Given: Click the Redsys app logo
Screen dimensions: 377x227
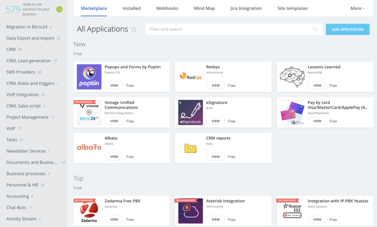Looking at the screenshot, I should pyautogui.click(x=190, y=77).
